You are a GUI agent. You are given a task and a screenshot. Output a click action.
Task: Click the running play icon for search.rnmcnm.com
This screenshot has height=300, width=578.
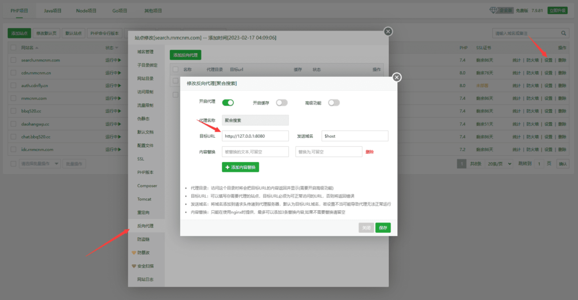(x=120, y=60)
